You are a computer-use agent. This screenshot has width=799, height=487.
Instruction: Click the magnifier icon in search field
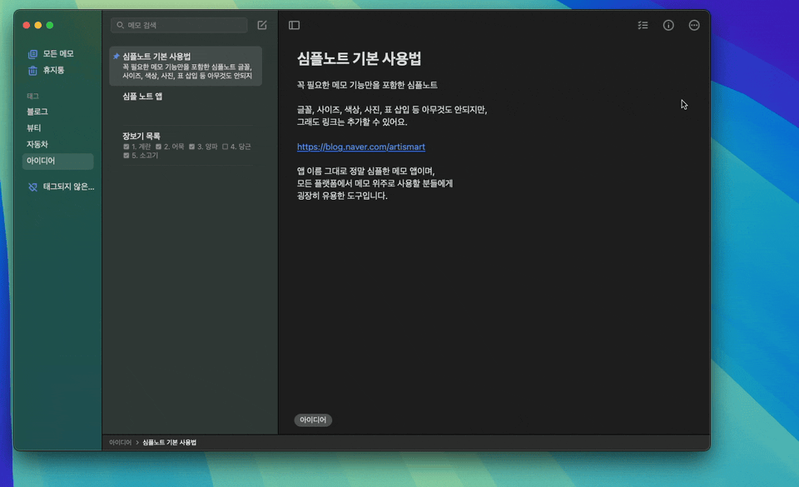pos(120,25)
